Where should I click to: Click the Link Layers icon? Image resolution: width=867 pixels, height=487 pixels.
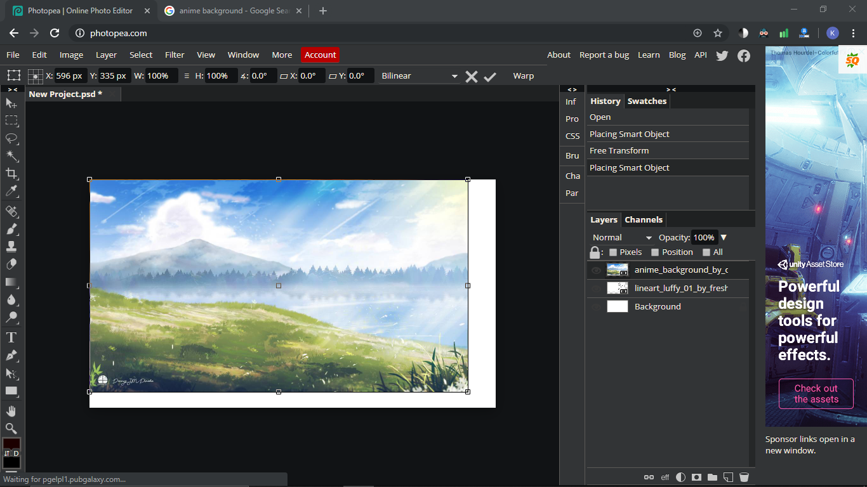click(649, 477)
